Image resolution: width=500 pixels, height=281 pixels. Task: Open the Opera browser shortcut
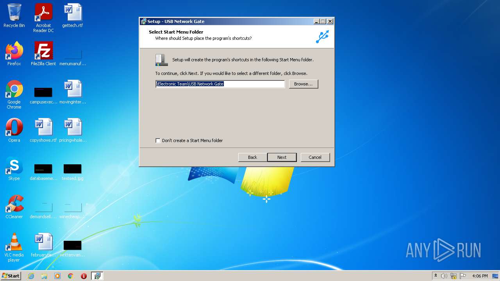pyautogui.click(x=14, y=130)
